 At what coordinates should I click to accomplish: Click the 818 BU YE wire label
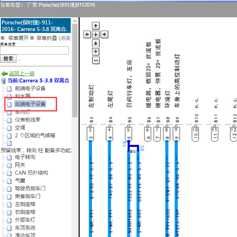click(92, 180)
